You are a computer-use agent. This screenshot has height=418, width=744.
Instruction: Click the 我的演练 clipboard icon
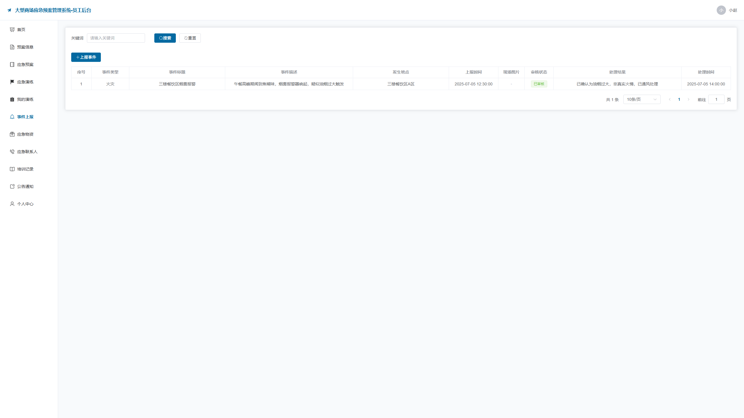coord(12,99)
